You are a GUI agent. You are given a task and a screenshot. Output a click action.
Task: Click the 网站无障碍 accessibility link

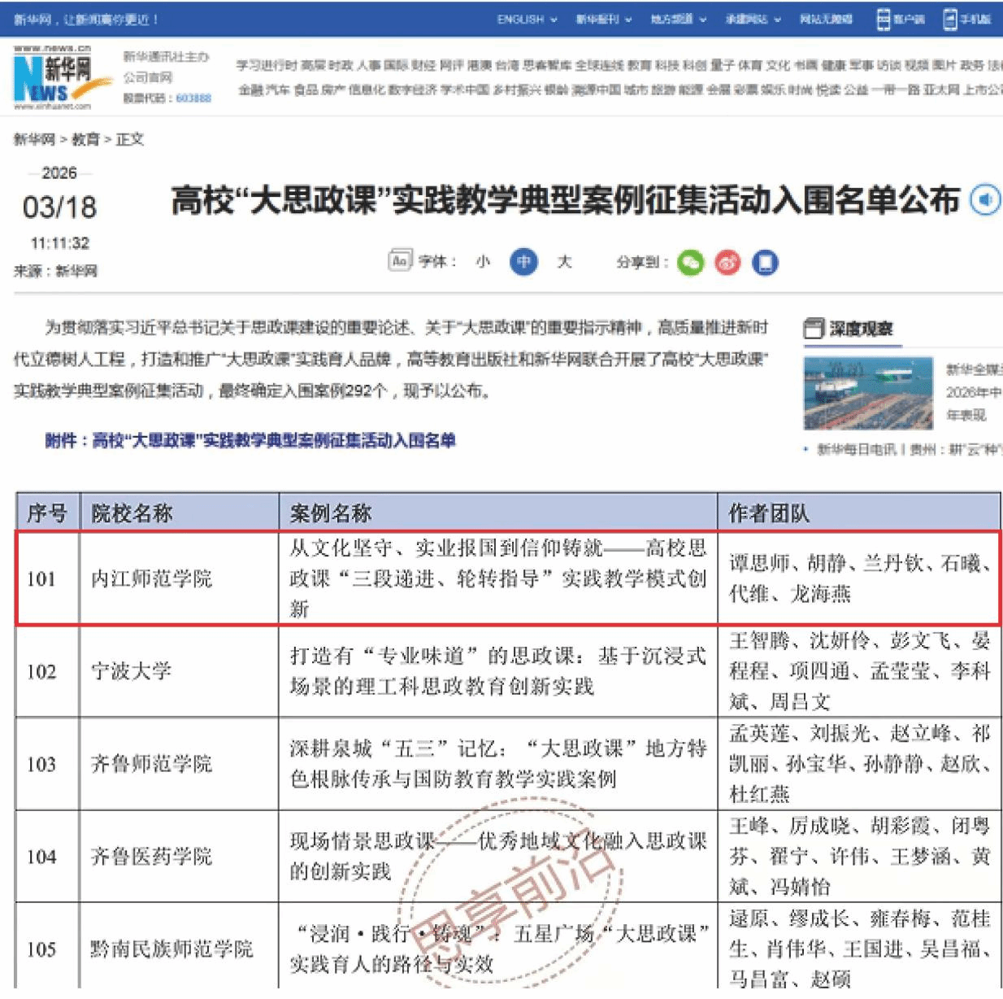tap(826, 19)
